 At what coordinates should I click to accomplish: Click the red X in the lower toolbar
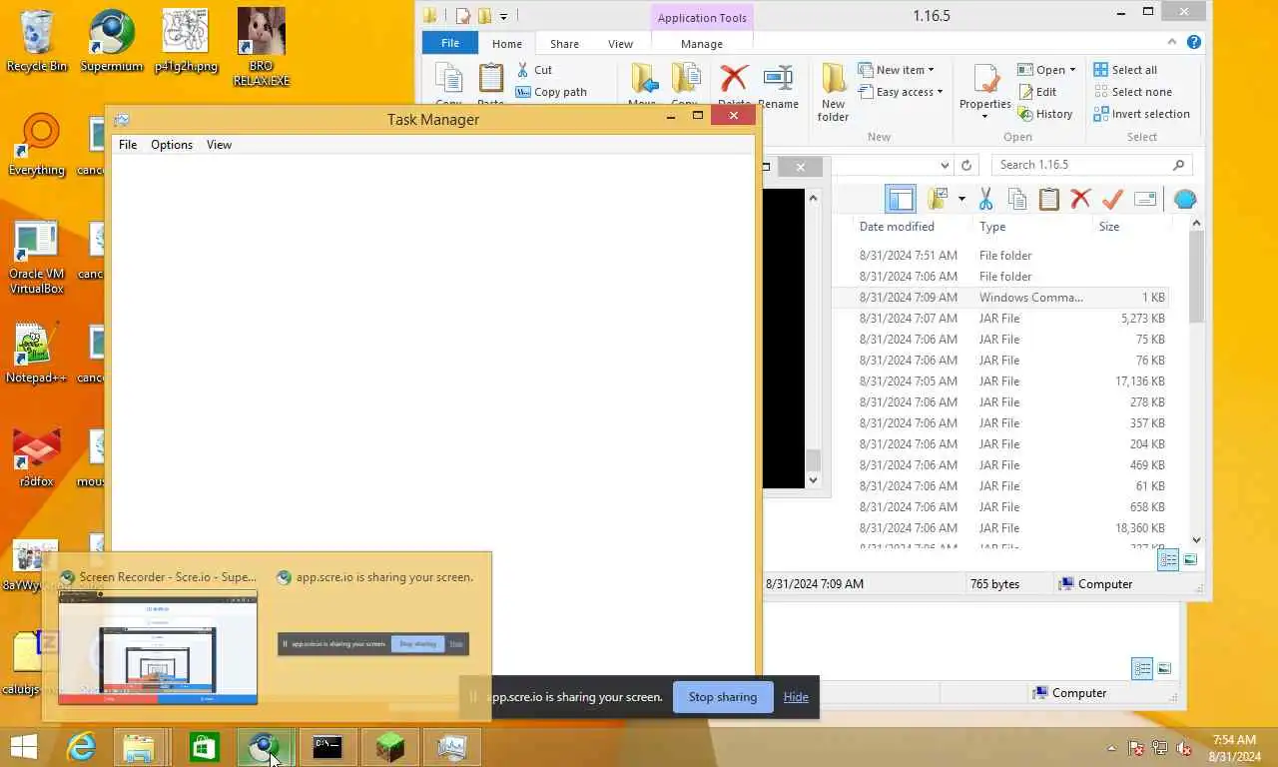tap(1080, 199)
